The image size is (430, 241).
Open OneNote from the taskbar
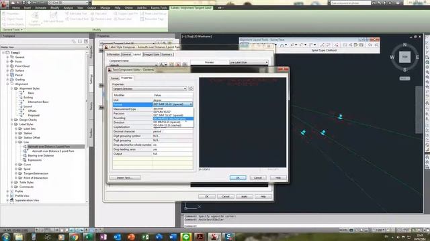pos(103,237)
